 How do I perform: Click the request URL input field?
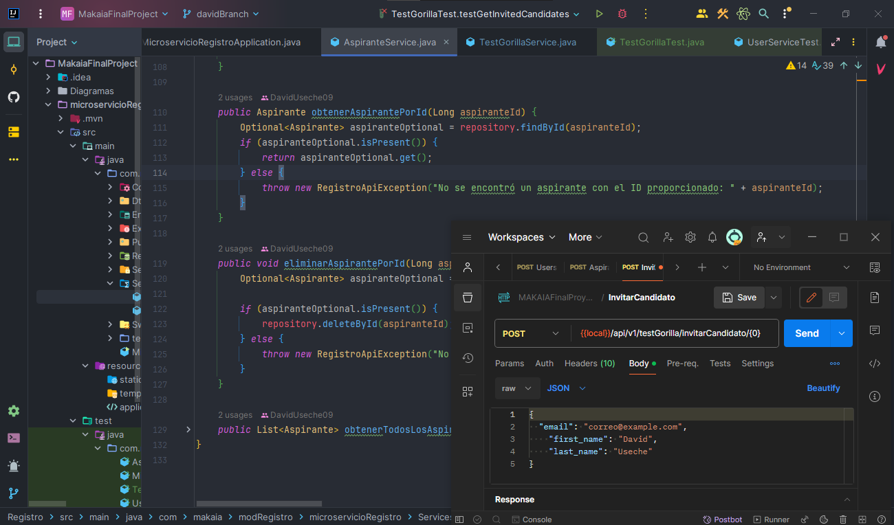coord(674,333)
